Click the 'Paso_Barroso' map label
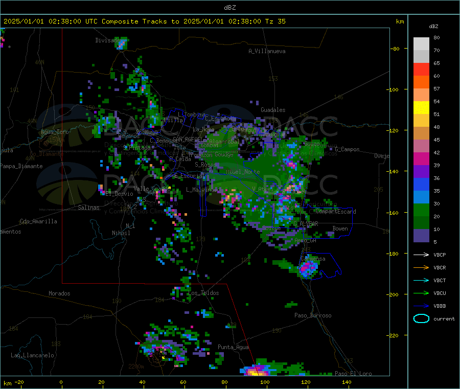Viewport: 460px width, 389px height. (x=313, y=316)
